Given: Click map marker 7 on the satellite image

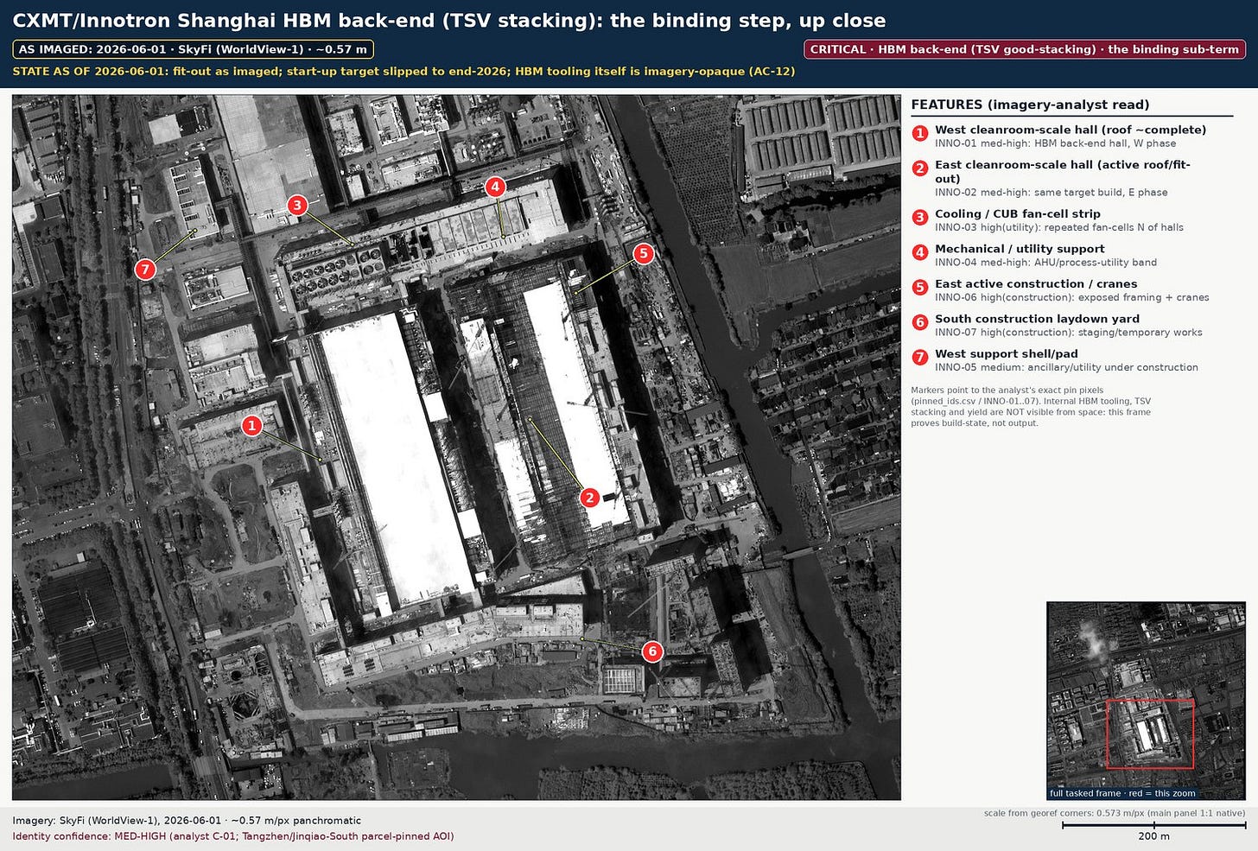Looking at the screenshot, I should click(145, 269).
